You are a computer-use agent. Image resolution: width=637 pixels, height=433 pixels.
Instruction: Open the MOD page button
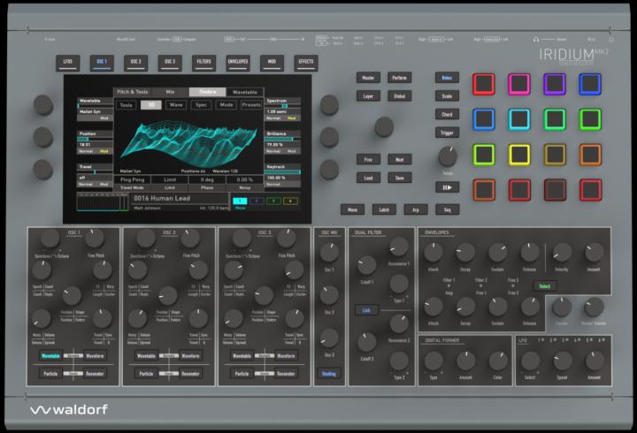(272, 63)
